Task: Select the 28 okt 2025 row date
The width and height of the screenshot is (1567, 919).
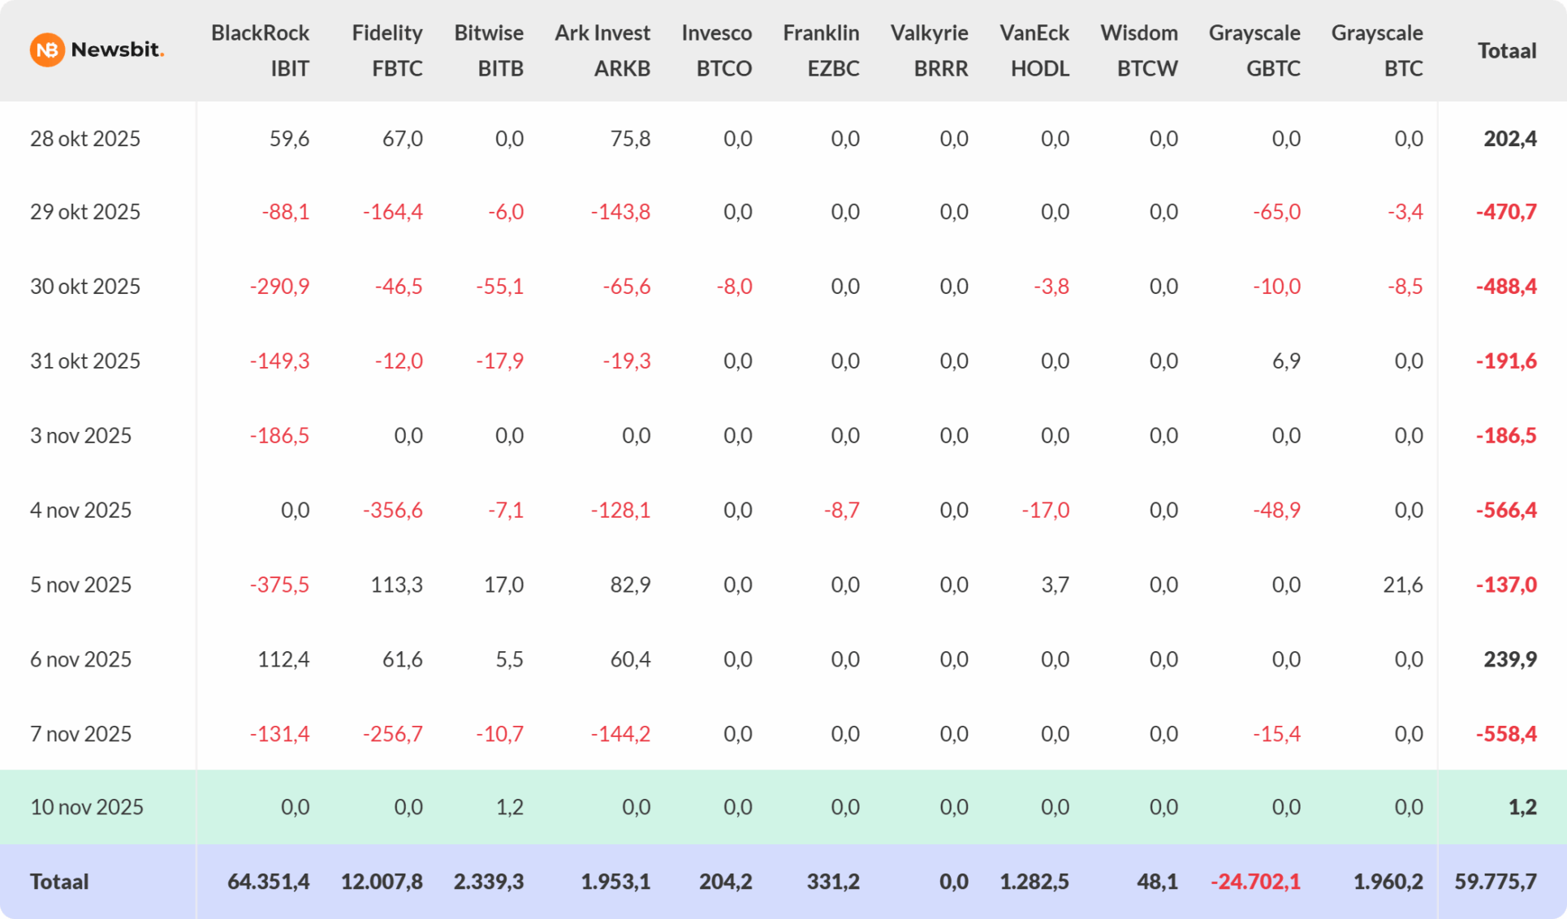Action: point(85,139)
